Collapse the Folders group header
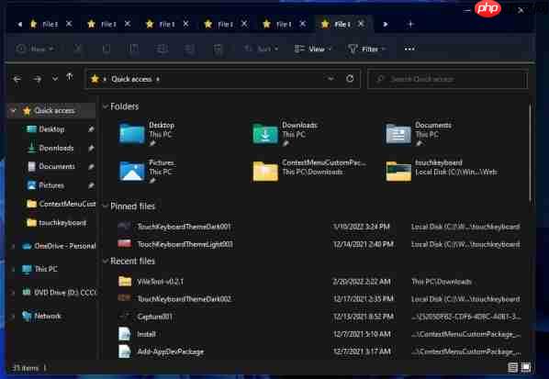This screenshot has width=549, height=379. pos(105,106)
